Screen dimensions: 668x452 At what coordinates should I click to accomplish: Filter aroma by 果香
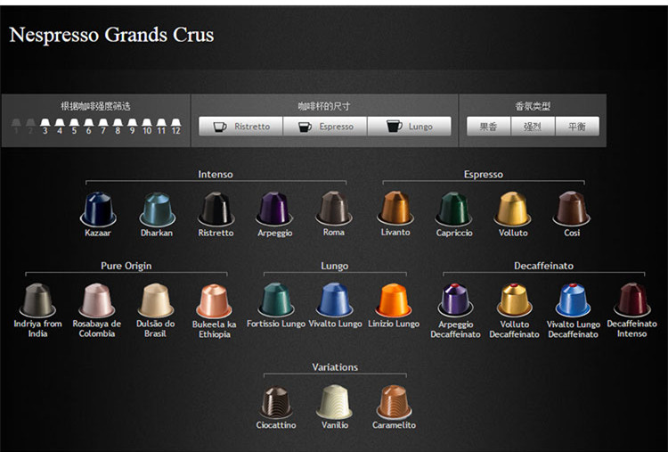[x=488, y=127]
